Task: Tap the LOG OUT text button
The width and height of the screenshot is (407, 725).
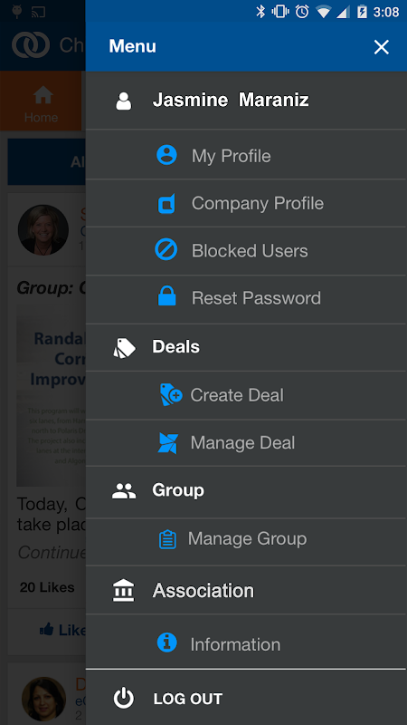Action: point(188,699)
